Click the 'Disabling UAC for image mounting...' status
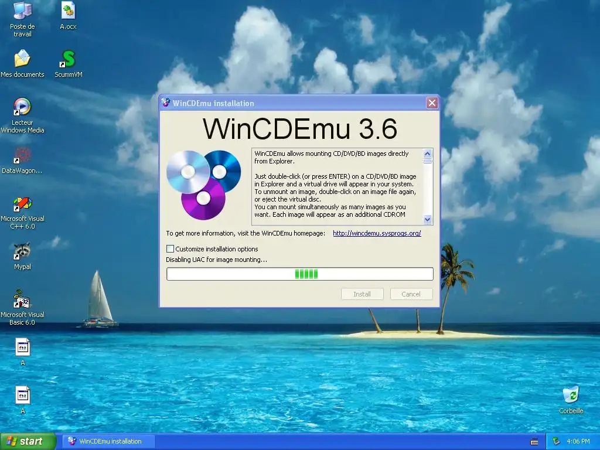This screenshot has height=450, width=600. coord(217,260)
